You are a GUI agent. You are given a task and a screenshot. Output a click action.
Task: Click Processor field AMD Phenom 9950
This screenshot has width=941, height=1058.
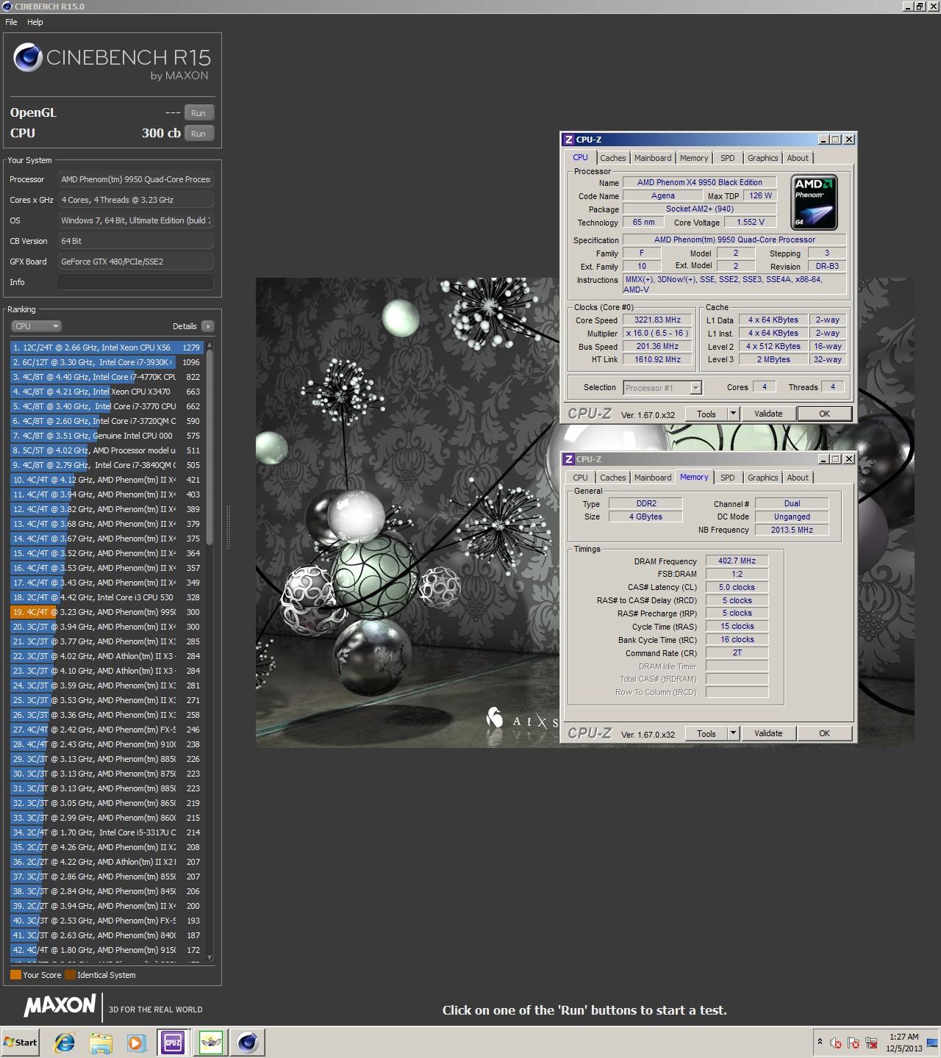pos(136,179)
